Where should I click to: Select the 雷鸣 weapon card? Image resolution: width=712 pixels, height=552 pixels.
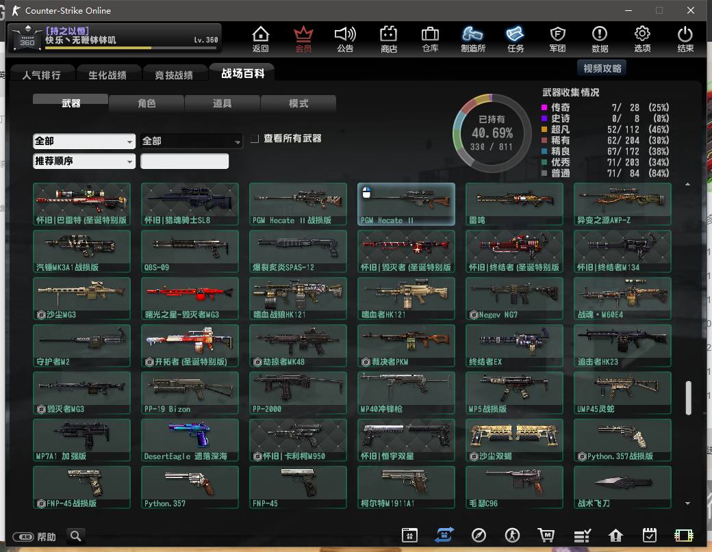tap(514, 204)
